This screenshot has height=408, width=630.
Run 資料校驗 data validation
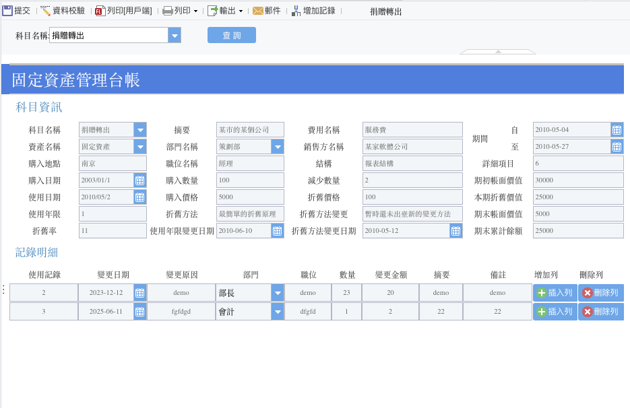(x=63, y=11)
